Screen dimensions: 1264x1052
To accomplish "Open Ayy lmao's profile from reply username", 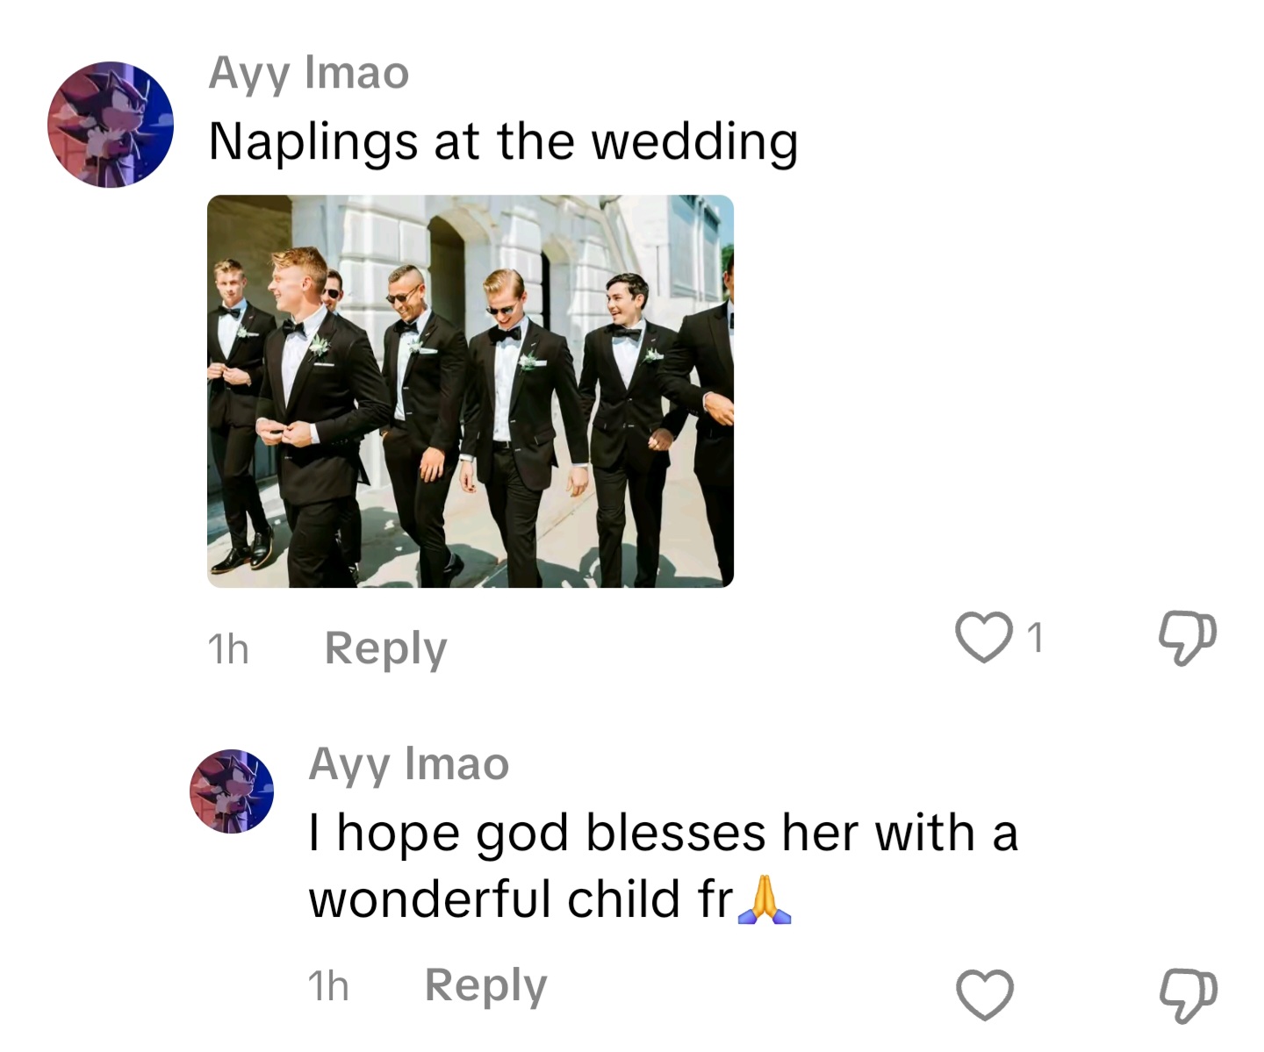I will (x=409, y=764).
